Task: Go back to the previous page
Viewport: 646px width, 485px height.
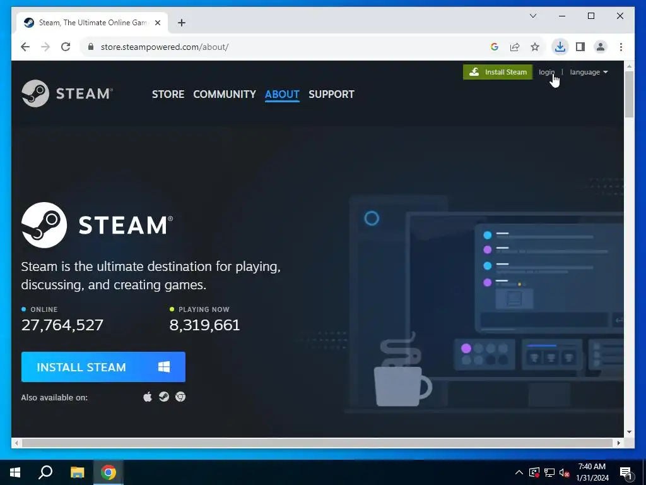Action: [x=25, y=47]
